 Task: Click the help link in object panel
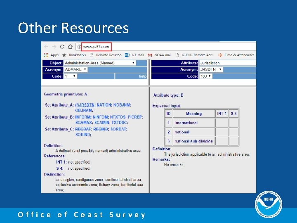[142, 76]
